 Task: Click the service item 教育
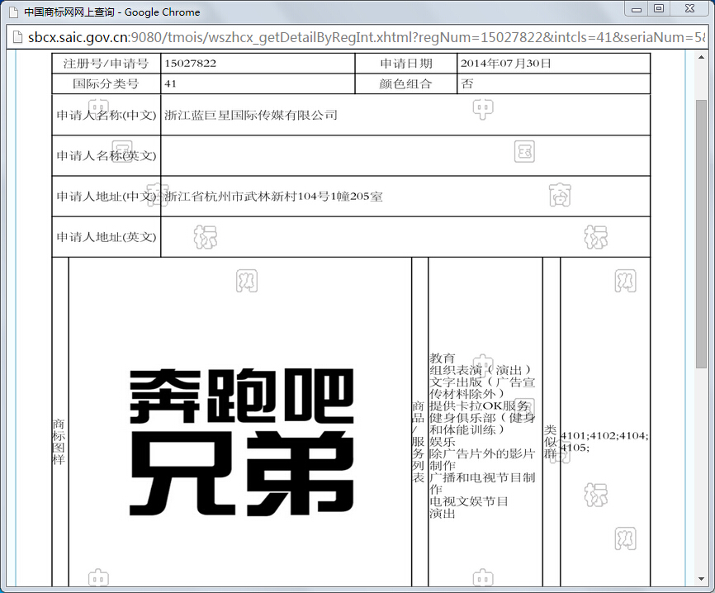pyautogui.click(x=443, y=358)
